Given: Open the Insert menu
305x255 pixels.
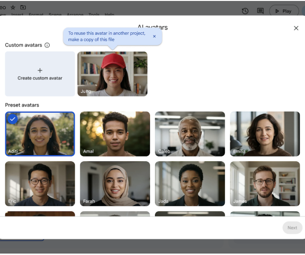Looking at the screenshot, I should coord(17,15).
